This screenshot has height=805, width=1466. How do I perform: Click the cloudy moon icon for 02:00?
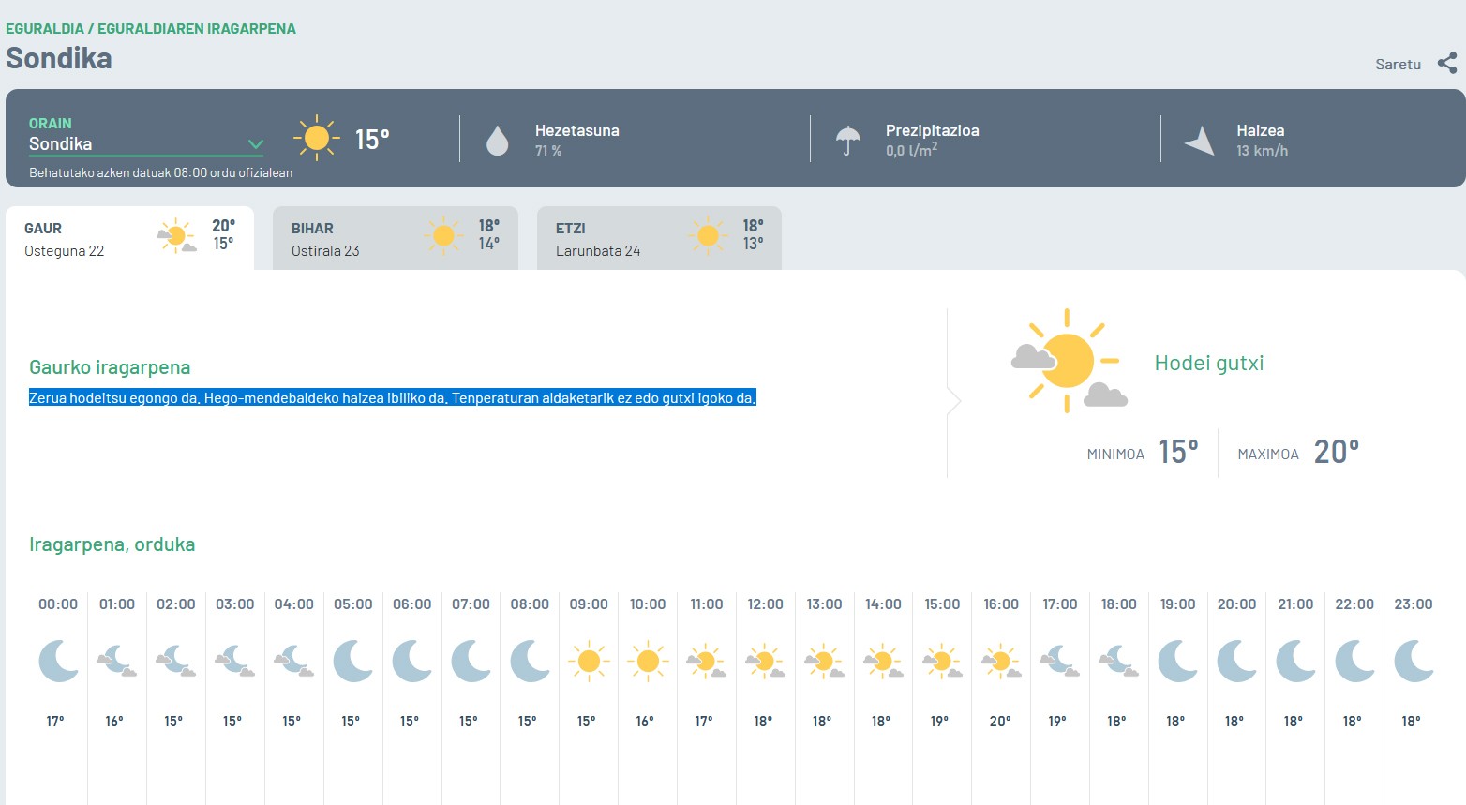(x=175, y=661)
